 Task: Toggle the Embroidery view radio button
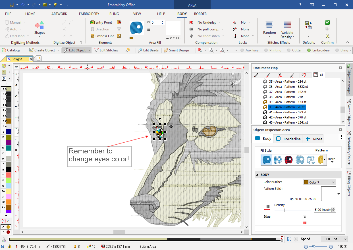coord(309,50)
